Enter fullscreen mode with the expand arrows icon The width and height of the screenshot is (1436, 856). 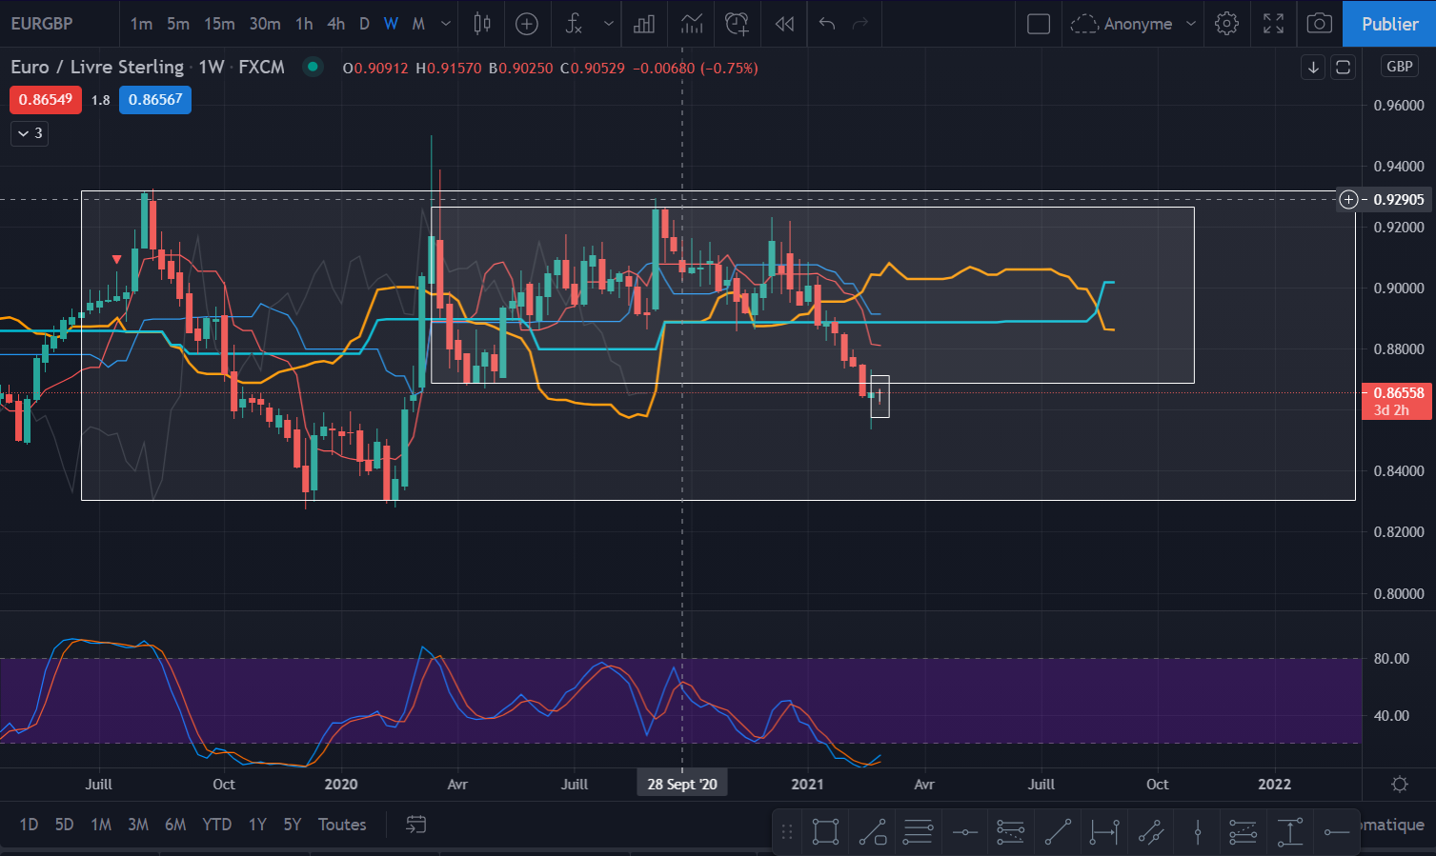pyautogui.click(x=1273, y=24)
